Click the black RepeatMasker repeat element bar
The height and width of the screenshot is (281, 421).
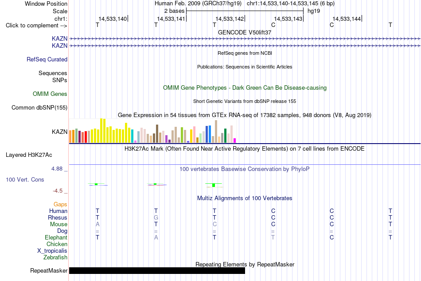[157, 270]
